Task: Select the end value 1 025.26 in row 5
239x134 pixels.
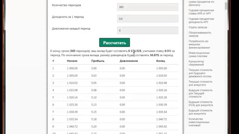Action: click(161, 98)
